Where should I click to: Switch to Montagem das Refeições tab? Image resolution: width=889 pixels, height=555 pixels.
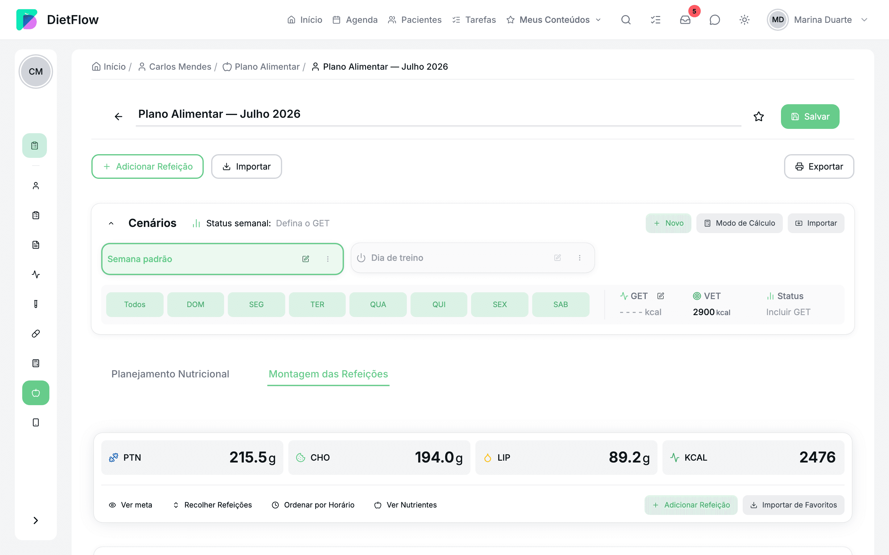tap(328, 374)
